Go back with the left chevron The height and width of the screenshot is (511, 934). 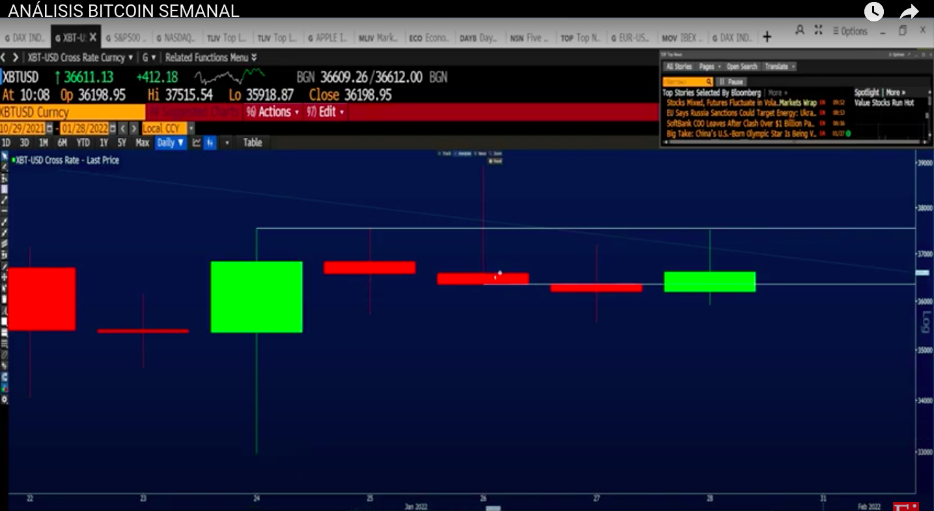click(x=4, y=57)
